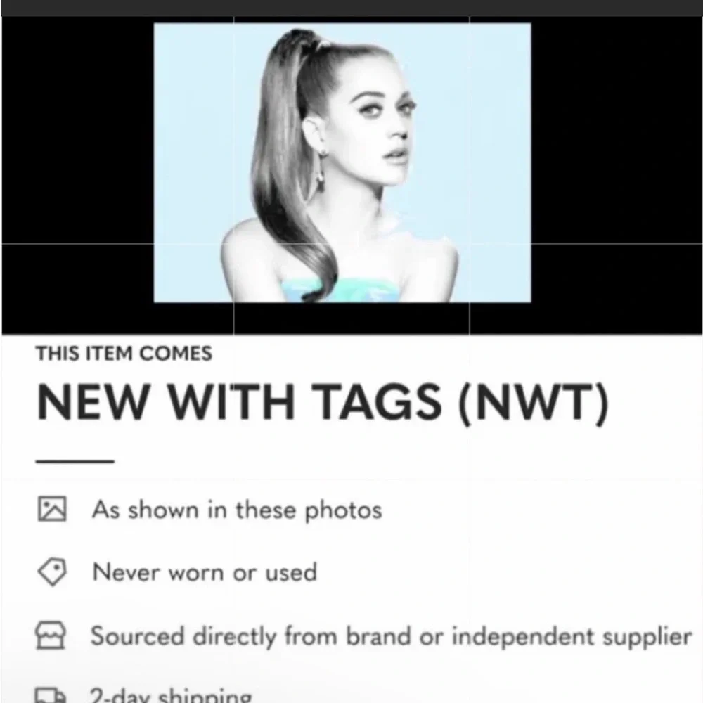This screenshot has width=703, height=703.
Task: Click the "THIS ITEM COMES" label
Action: point(124,354)
